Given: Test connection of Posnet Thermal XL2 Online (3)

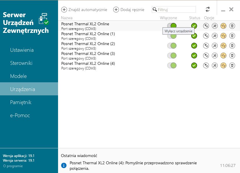Looking at the screenshot, I should pyautogui.click(x=206, y=56).
